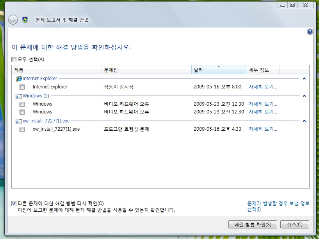This screenshot has height=239, width=319.
Task: Click the xw_install_7227[1].exe group icon
Action: (19, 121)
